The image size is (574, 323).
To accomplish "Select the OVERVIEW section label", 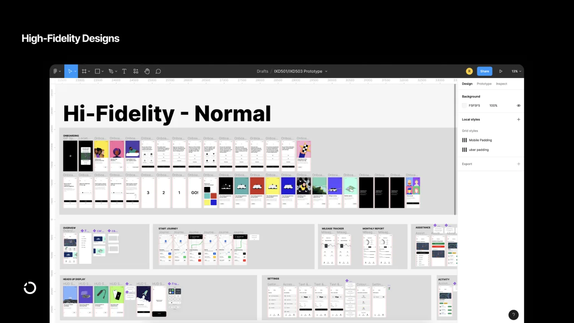I will tap(69, 228).
